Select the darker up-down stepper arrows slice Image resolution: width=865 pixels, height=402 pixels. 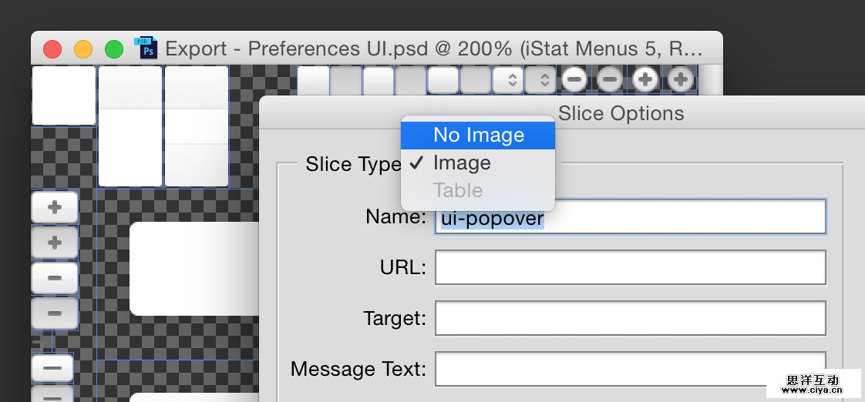542,79
